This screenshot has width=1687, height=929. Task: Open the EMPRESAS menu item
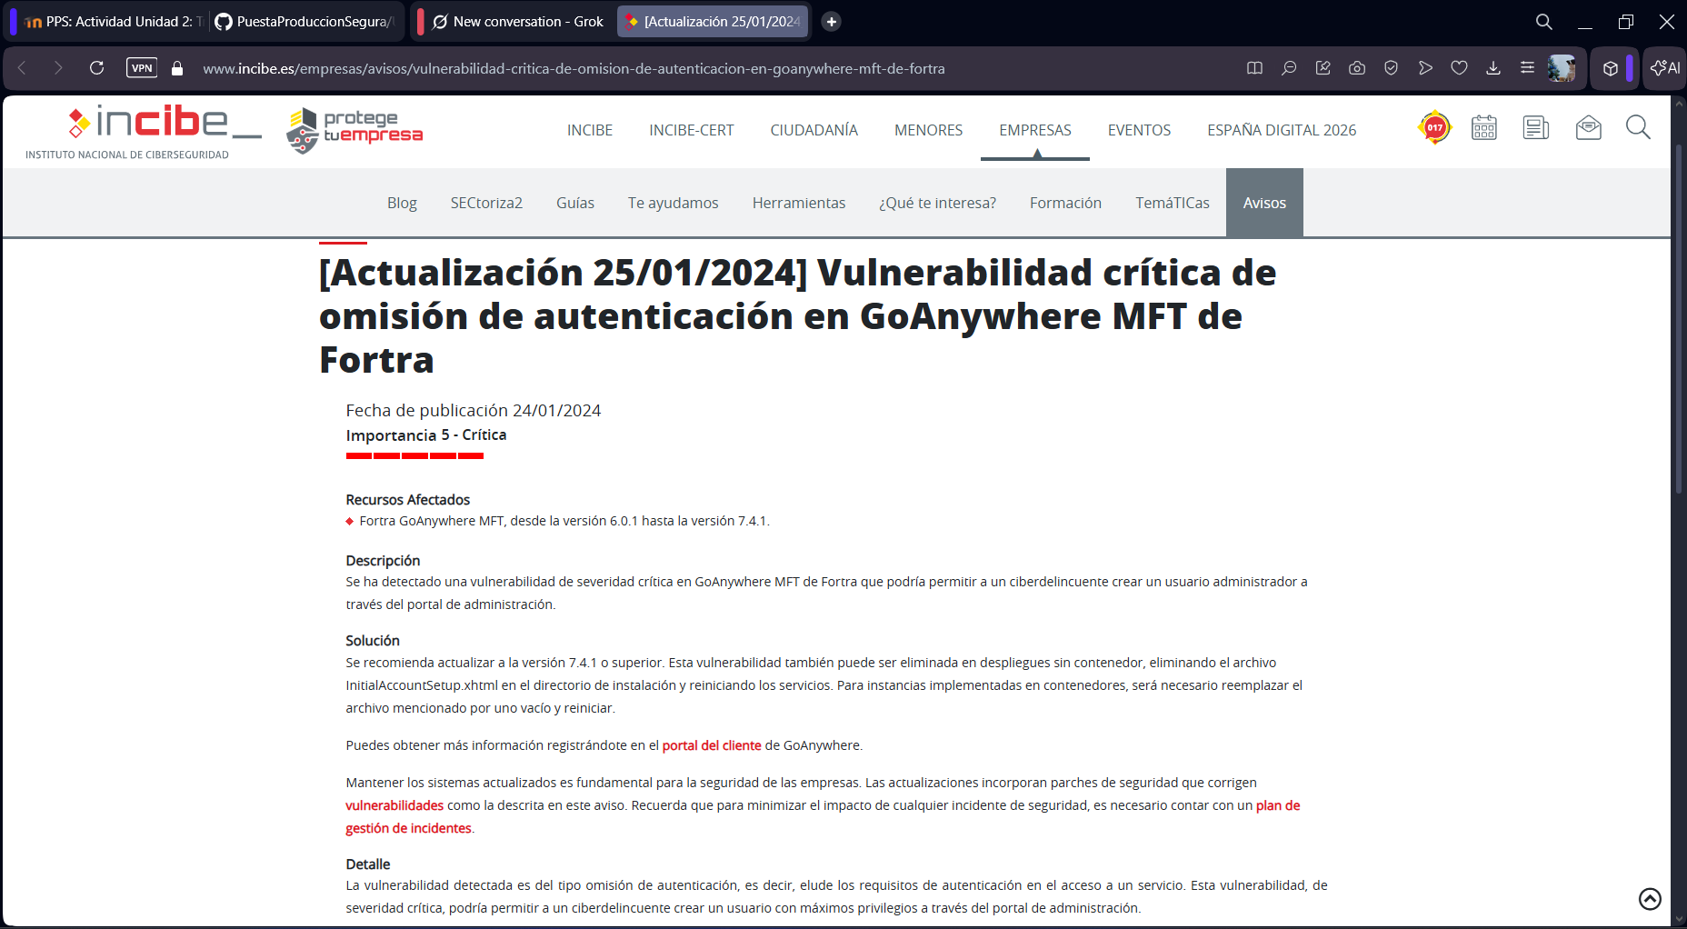click(x=1035, y=130)
